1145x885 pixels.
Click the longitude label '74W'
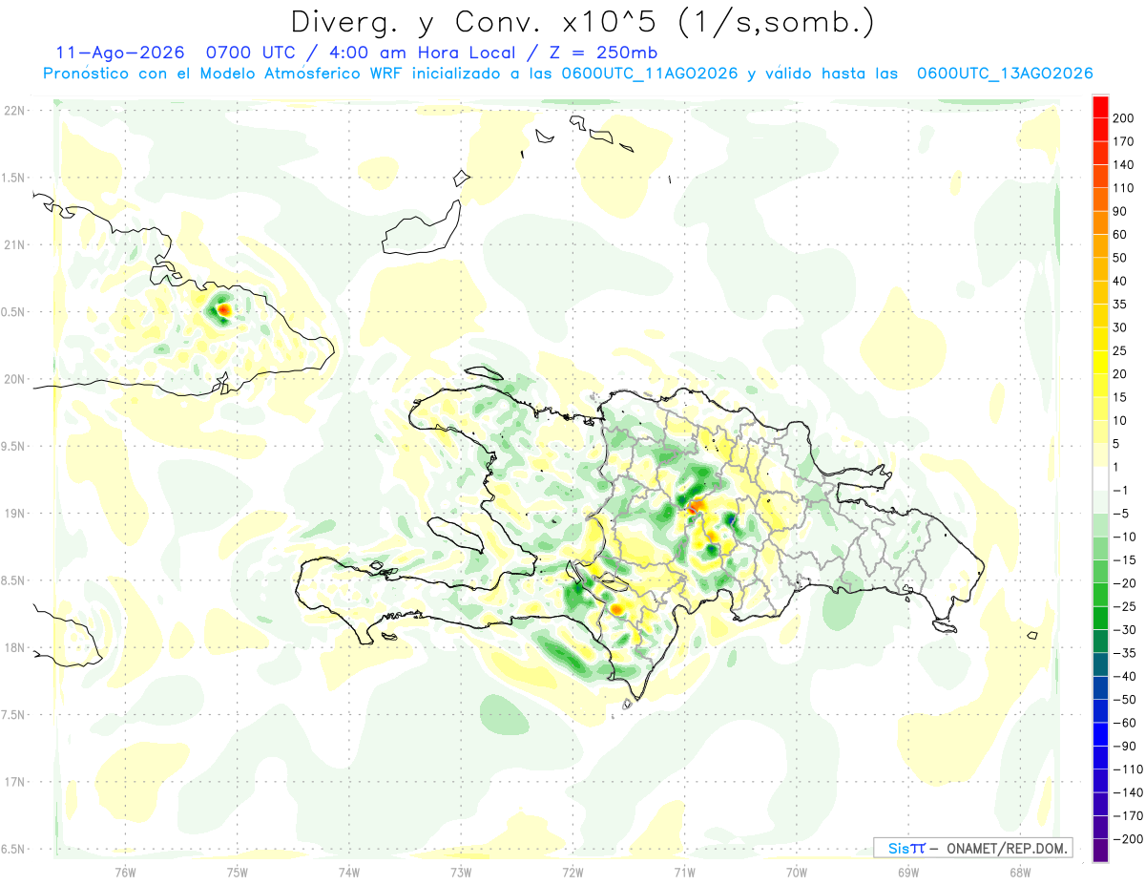click(348, 871)
